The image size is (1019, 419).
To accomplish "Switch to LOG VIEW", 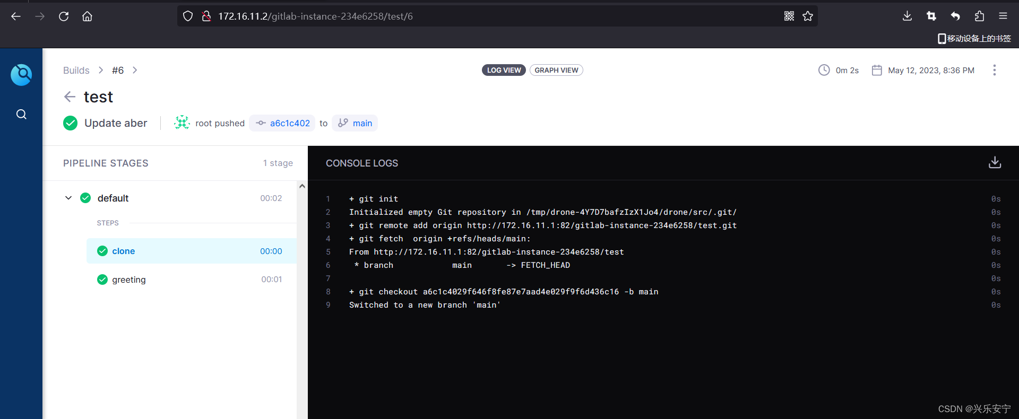I will point(504,70).
